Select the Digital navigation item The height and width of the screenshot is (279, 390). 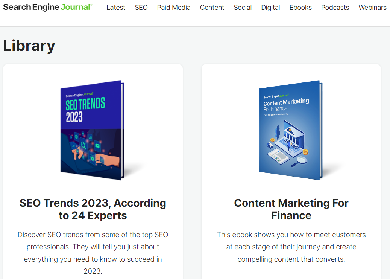coord(270,8)
